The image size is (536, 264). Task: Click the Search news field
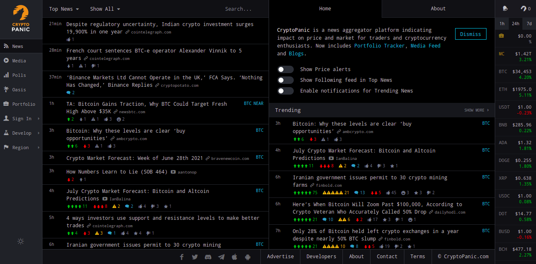coord(238,9)
